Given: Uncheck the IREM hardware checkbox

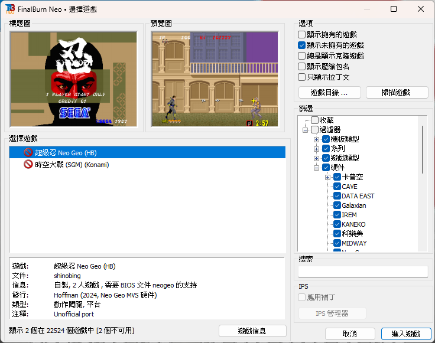Looking at the screenshot, I should [337, 215].
